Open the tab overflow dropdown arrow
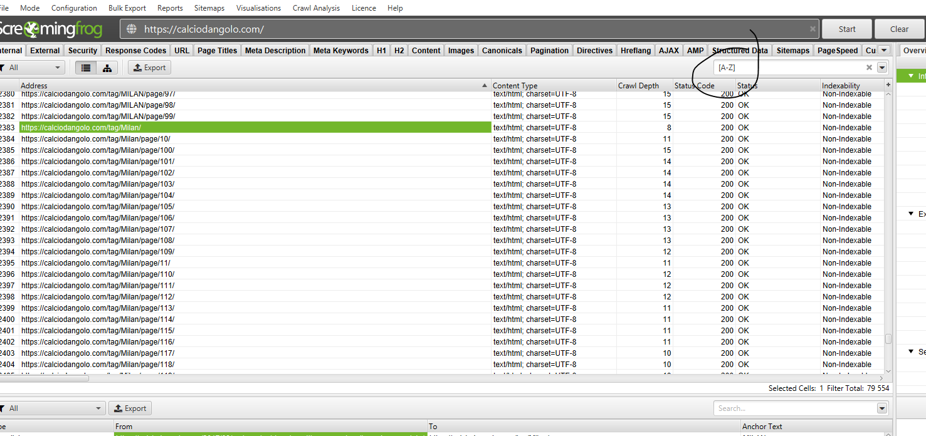Image resolution: width=926 pixels, height=436 pixels. click(884, 50)
